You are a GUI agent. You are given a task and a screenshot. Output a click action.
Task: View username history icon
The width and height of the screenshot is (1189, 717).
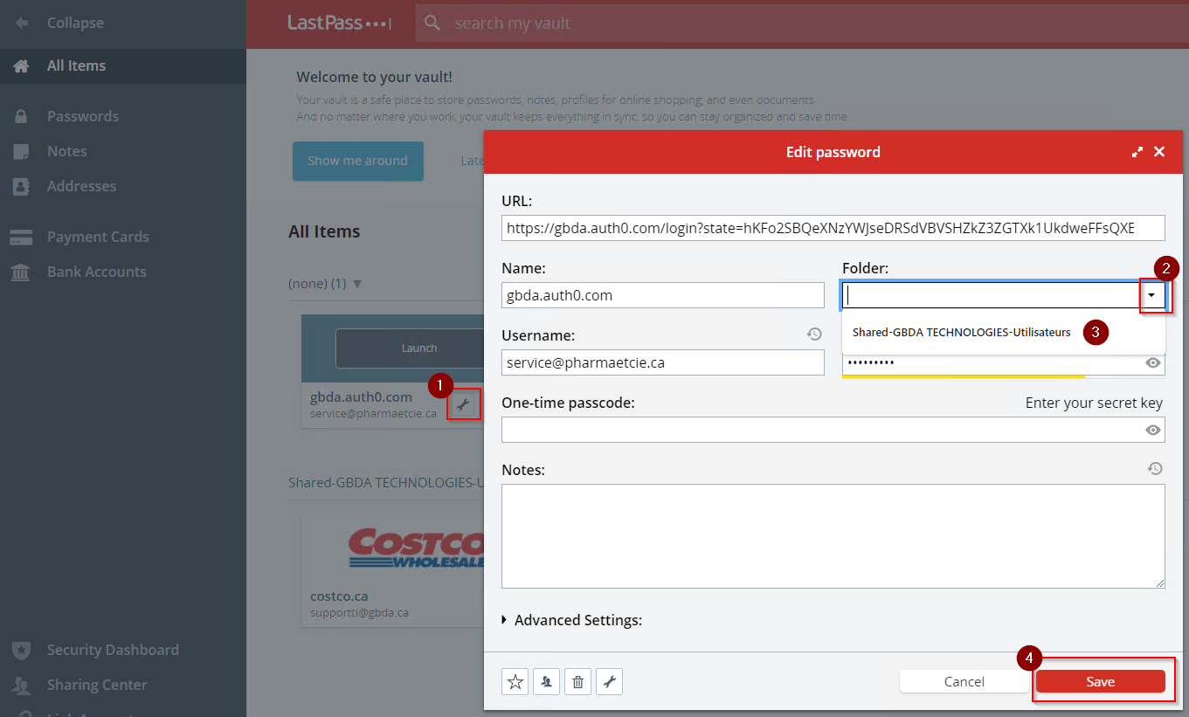pos(814,334)
